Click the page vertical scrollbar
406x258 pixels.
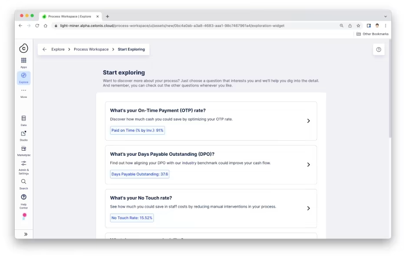(390, 88)
